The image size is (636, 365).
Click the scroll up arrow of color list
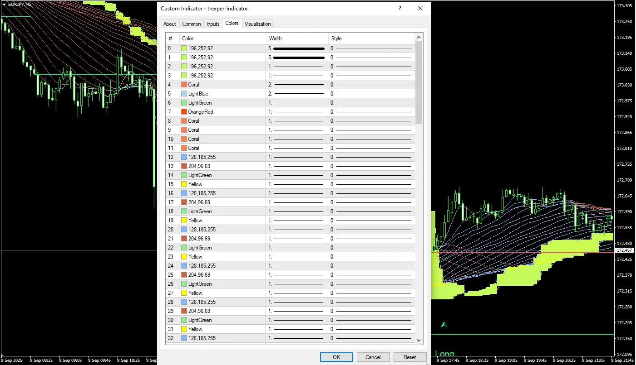(419, 37)
